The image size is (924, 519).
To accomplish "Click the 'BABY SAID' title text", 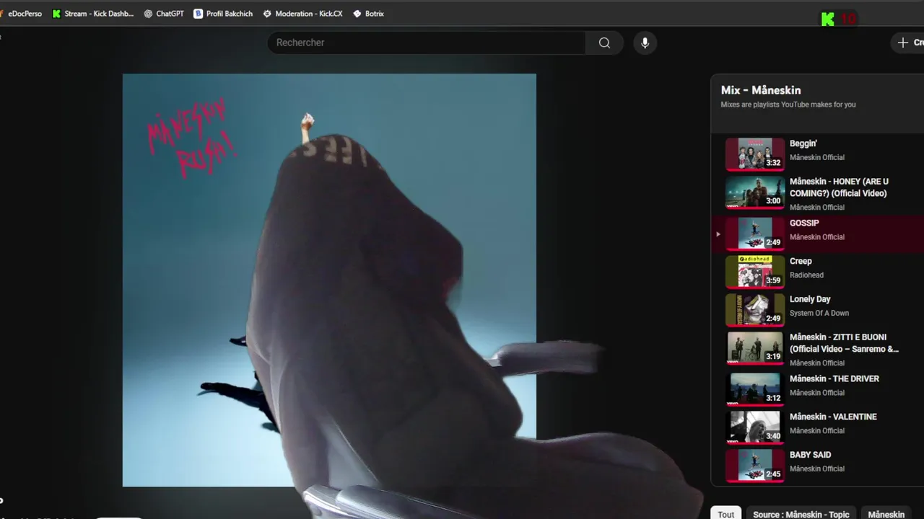I will (810, 455).
